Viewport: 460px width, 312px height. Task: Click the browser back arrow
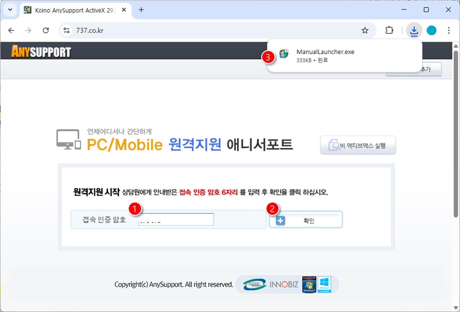[x=11, y=30]
